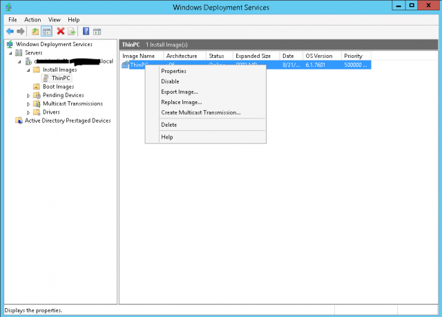Select Boot Images in the tree
This screenshot has width=442, height=317.
click(58, 87)
